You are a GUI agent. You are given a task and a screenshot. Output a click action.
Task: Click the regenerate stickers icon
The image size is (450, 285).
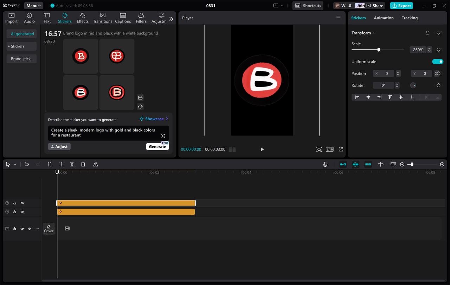tap(140, 106)
